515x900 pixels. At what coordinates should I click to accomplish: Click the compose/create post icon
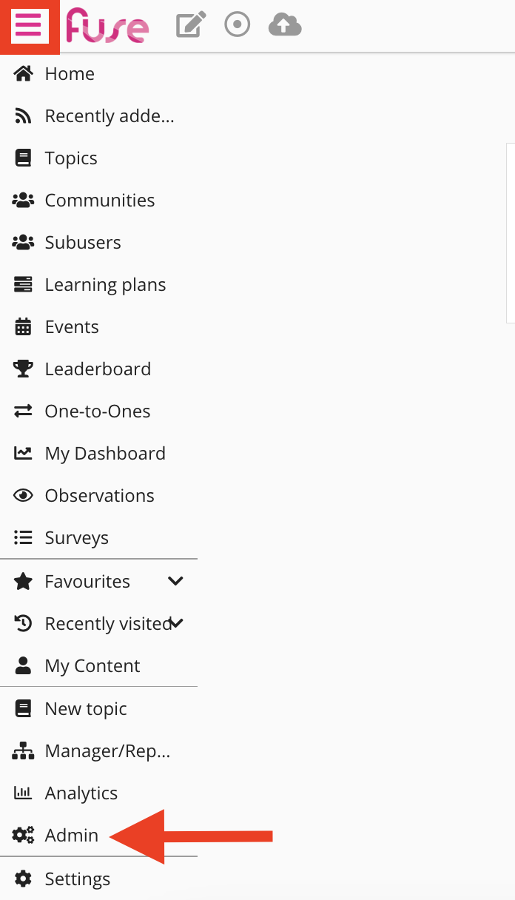[190, 24]
